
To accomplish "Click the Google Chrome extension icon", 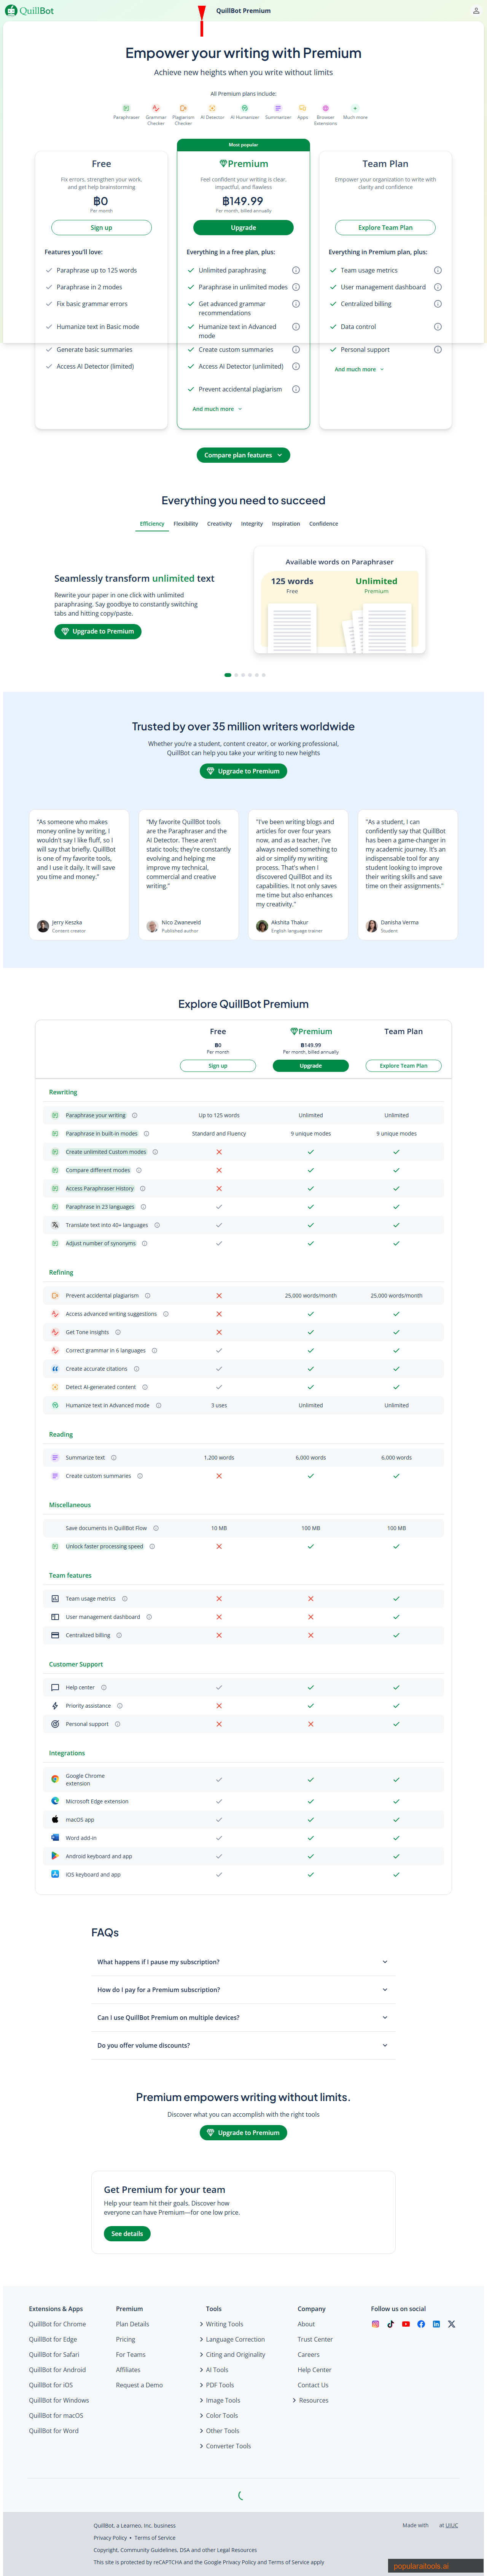I will coord(55,1779).
